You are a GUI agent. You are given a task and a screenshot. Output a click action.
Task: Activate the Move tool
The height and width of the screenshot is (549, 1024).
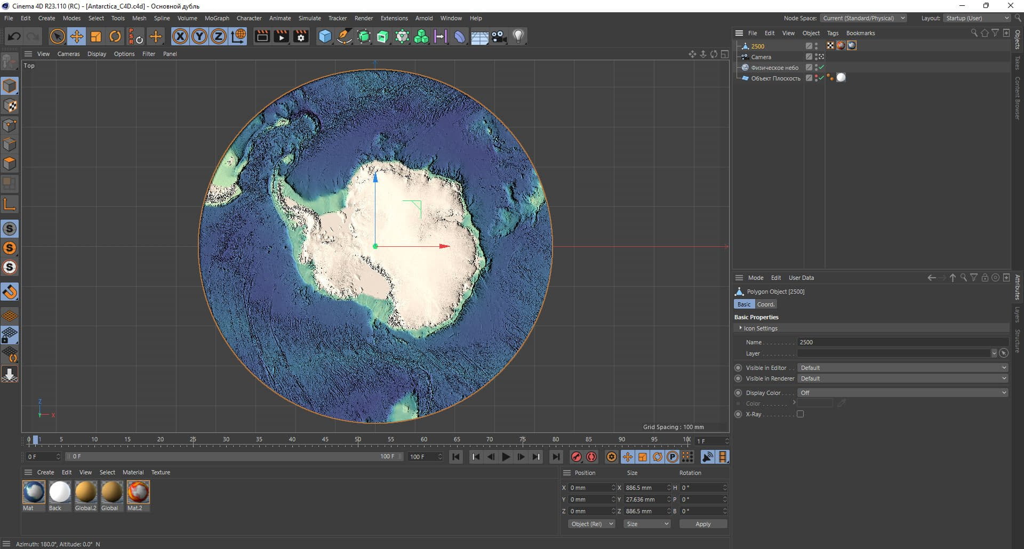[x=77, y=36]
